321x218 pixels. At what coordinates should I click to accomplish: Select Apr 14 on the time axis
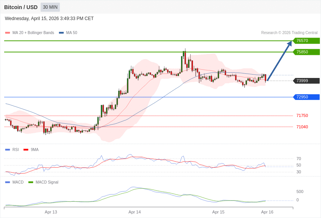(134, 212)
